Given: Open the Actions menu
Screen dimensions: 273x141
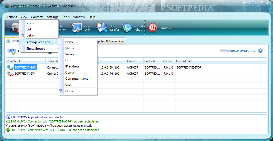Looking at the screenshot, I should click(11, 17).
